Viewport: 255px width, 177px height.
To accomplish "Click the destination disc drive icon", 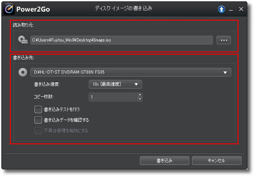I will click(x=23, y=72).
